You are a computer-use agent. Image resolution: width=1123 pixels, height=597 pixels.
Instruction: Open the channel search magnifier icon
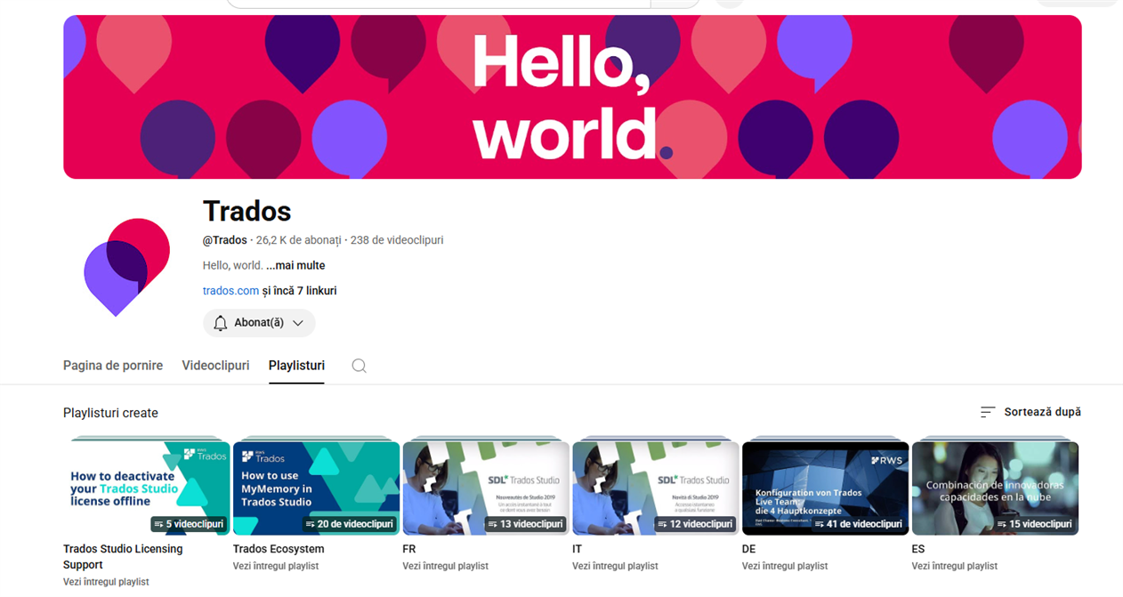(359, 366)
